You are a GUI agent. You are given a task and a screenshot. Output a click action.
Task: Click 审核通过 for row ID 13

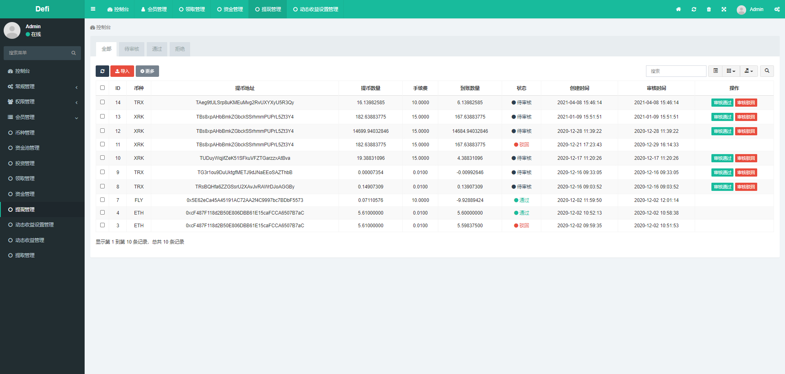722,117
